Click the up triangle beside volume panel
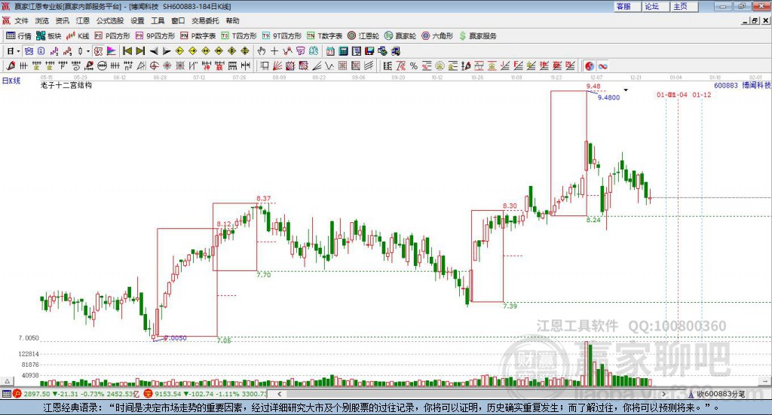The width and height of the screenshot is (772, 415). click(x=7, y=381)
